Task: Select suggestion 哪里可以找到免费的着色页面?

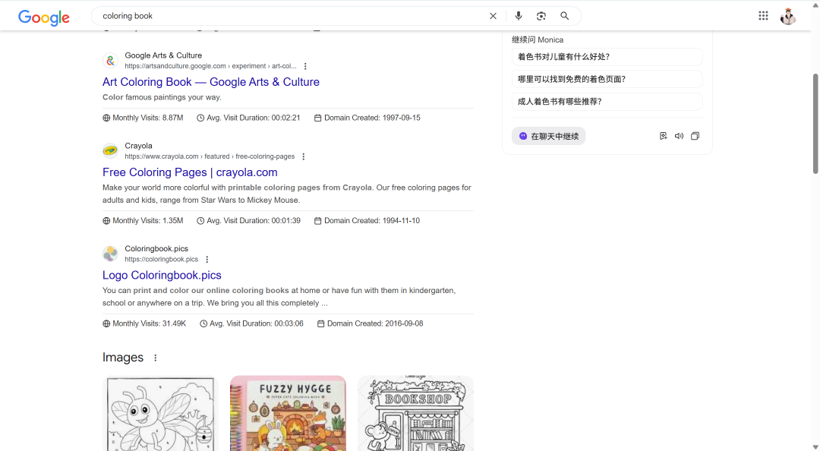Action: pyautogui.click(x=607, y=80)
